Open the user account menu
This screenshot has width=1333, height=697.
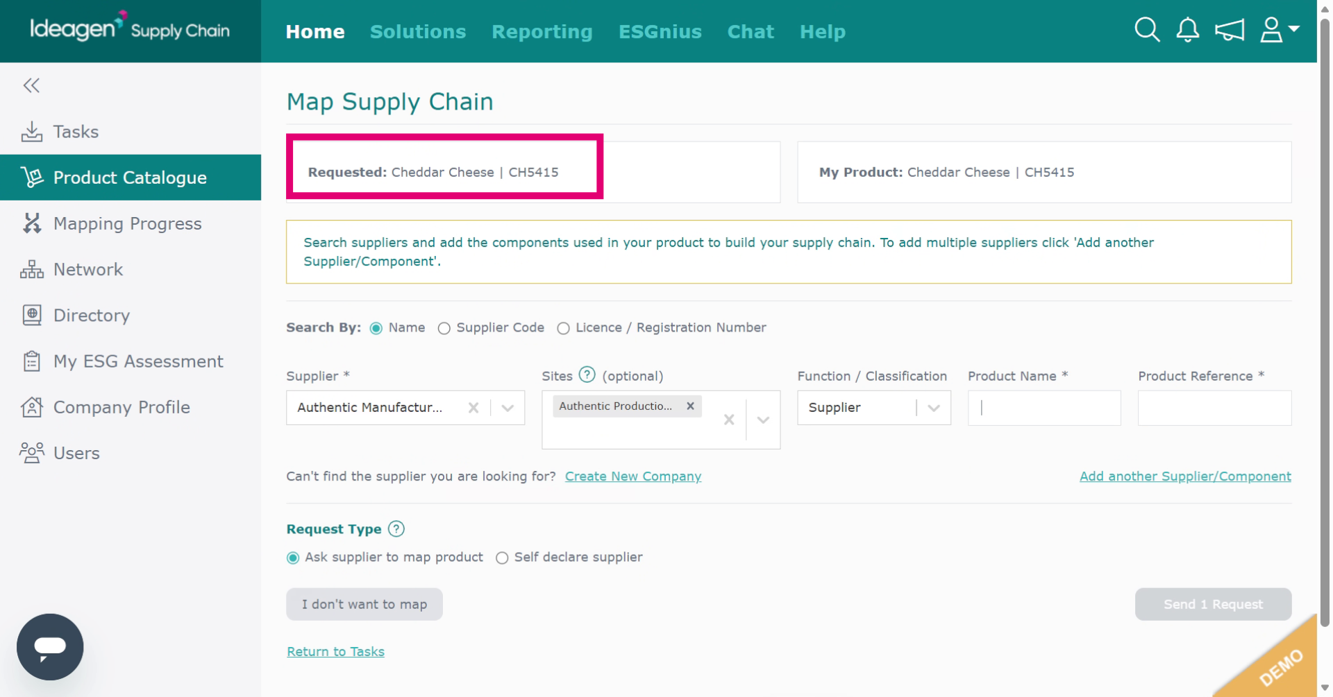(x=1280, y=30)
